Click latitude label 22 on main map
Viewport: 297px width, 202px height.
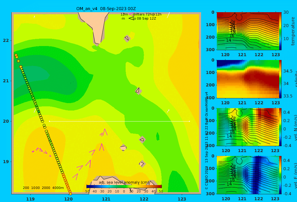[6, 40]
